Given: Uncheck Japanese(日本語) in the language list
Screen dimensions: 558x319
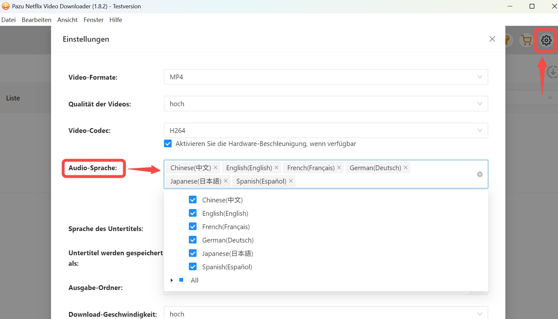Looking at the screenshot, I should (x=193, y=253).
